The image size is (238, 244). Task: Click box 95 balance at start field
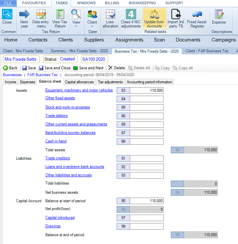[x=147, y=201]
